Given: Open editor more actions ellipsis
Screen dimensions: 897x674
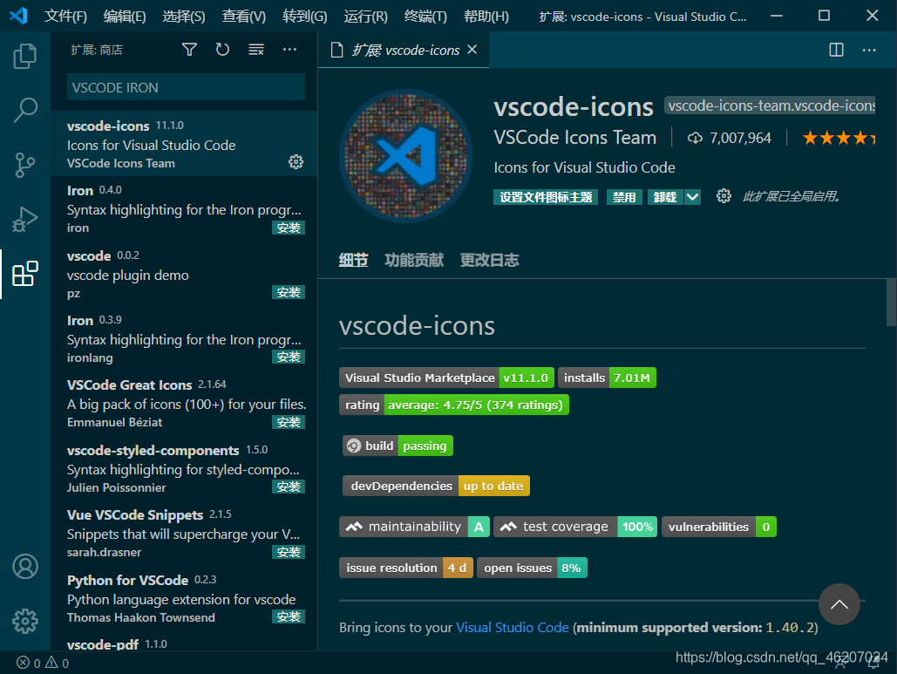Looking at the screenshot, I should (869, 50).
